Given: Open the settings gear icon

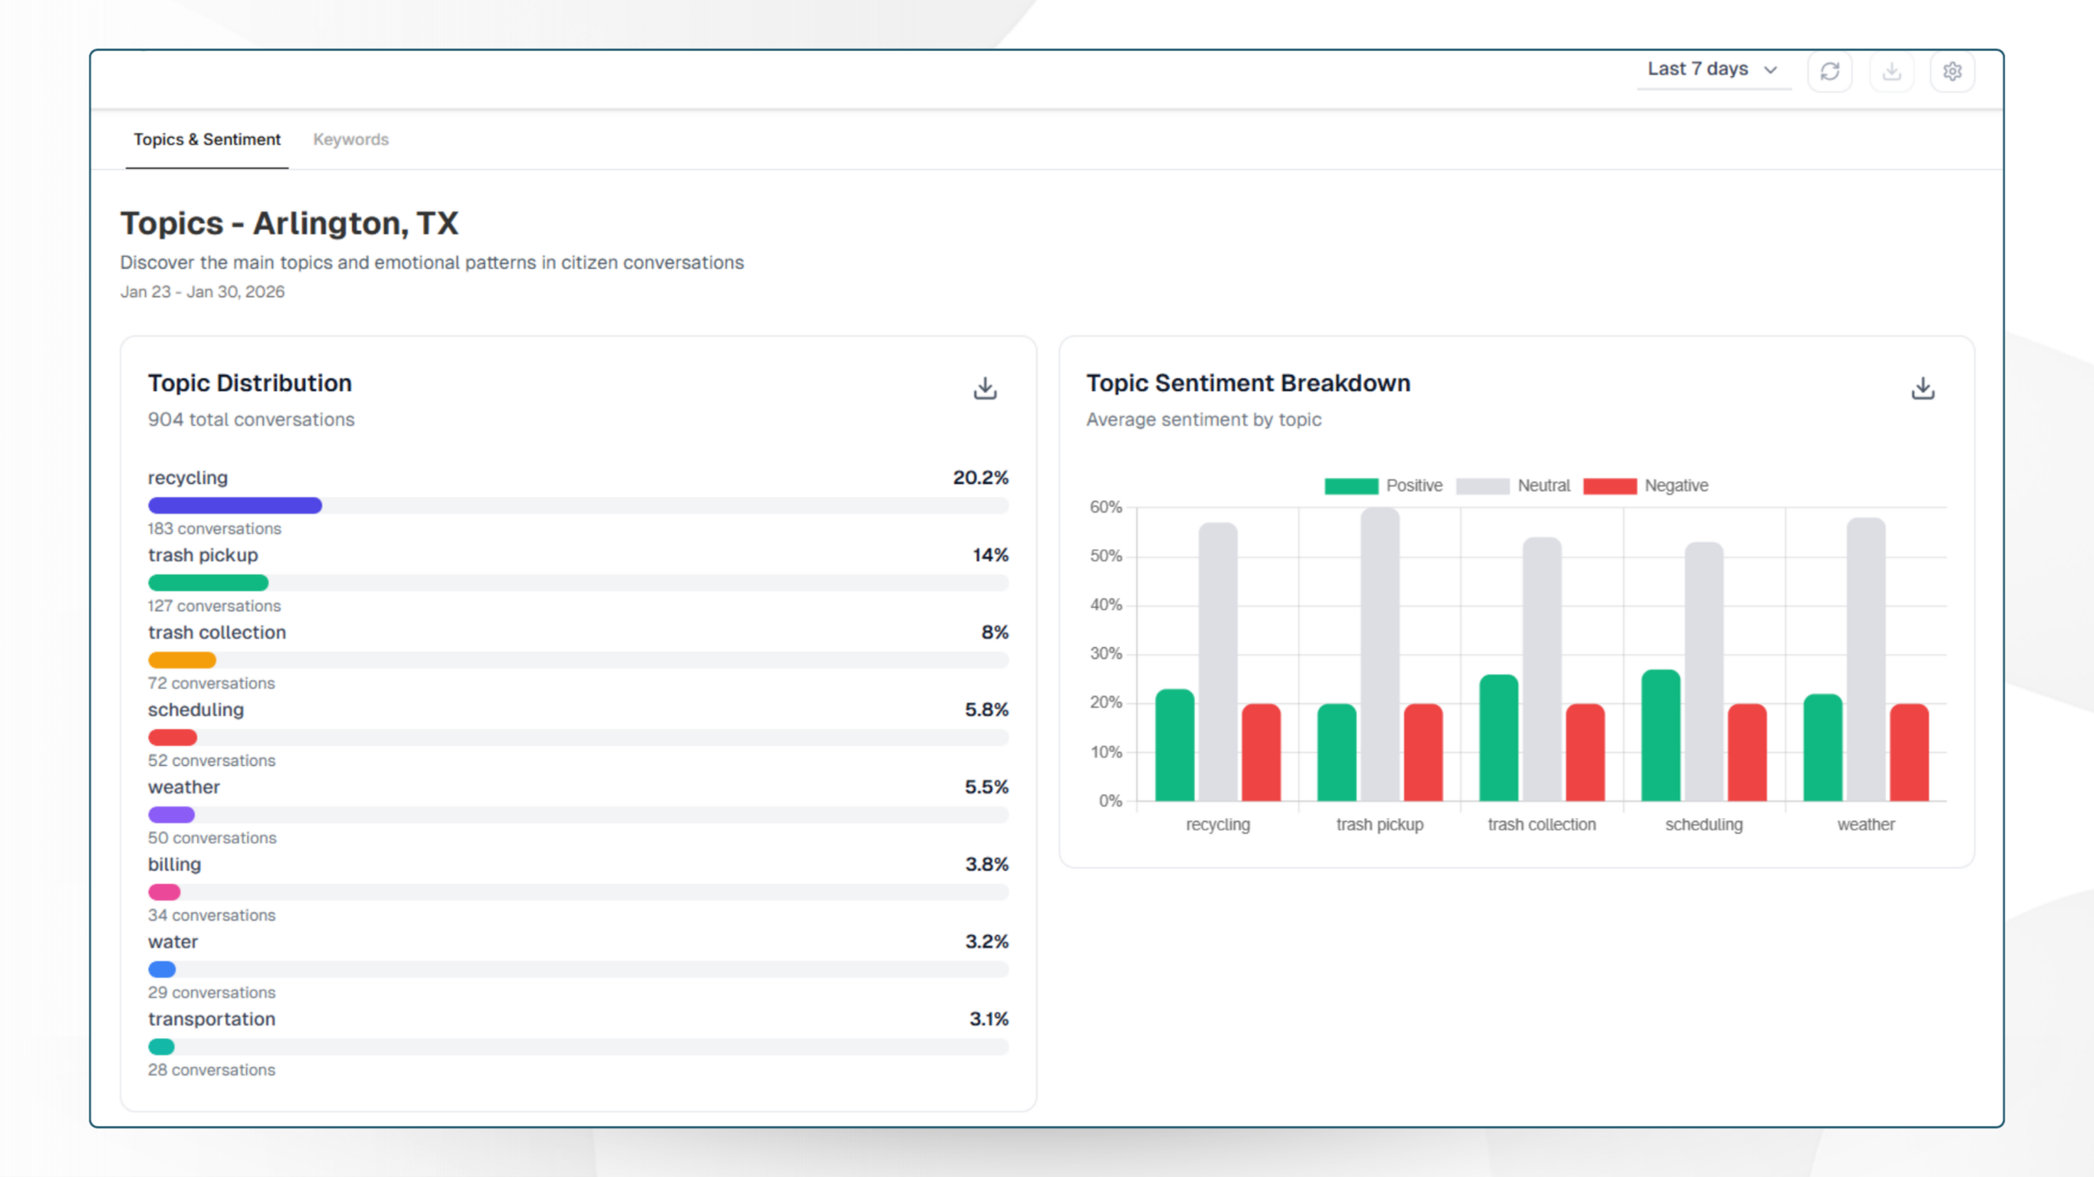Looking at the screenshot, I should tap(1952, 71).
